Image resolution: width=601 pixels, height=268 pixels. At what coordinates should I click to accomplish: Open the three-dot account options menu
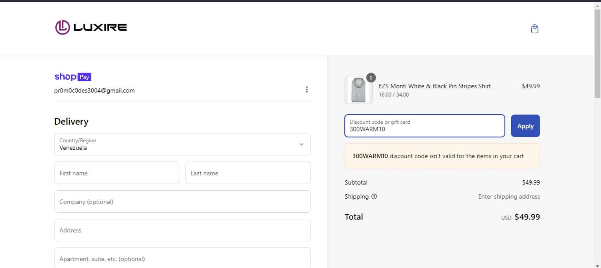[307, 89]
